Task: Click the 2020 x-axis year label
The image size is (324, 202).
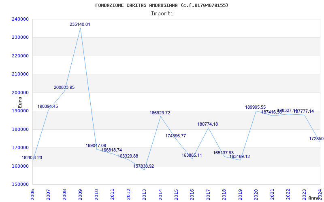Action: point(256,194)
